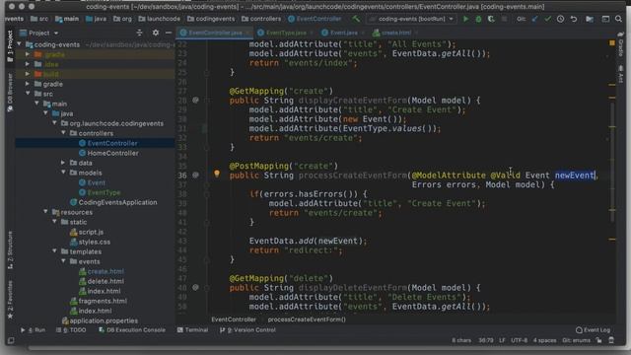Open the Event Log in status bar
This screenshot has height=355, width=631.
pos(593,330)
